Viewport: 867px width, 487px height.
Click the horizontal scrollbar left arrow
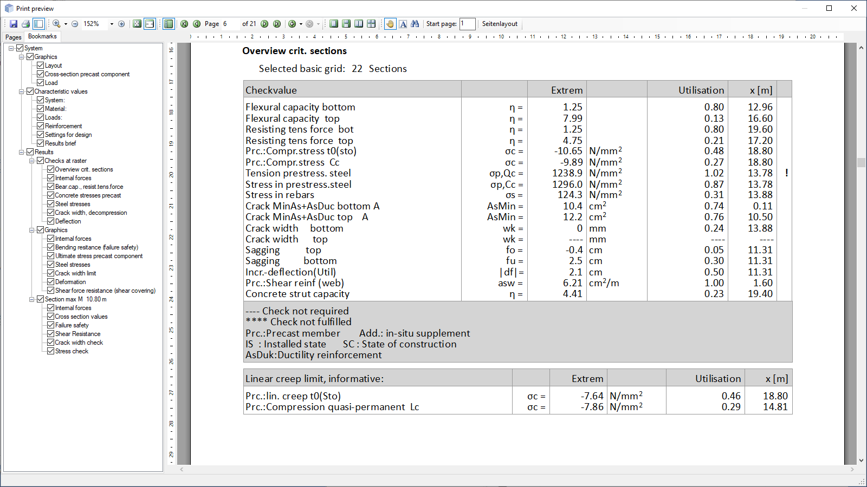pyautogui.click(x=182, y=470)
